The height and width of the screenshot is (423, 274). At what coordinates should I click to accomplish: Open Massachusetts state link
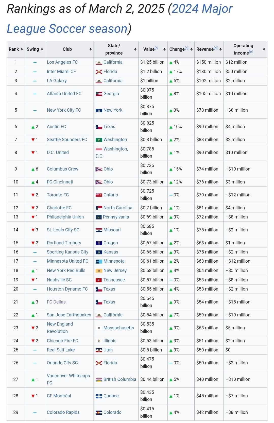click(119, 328)
